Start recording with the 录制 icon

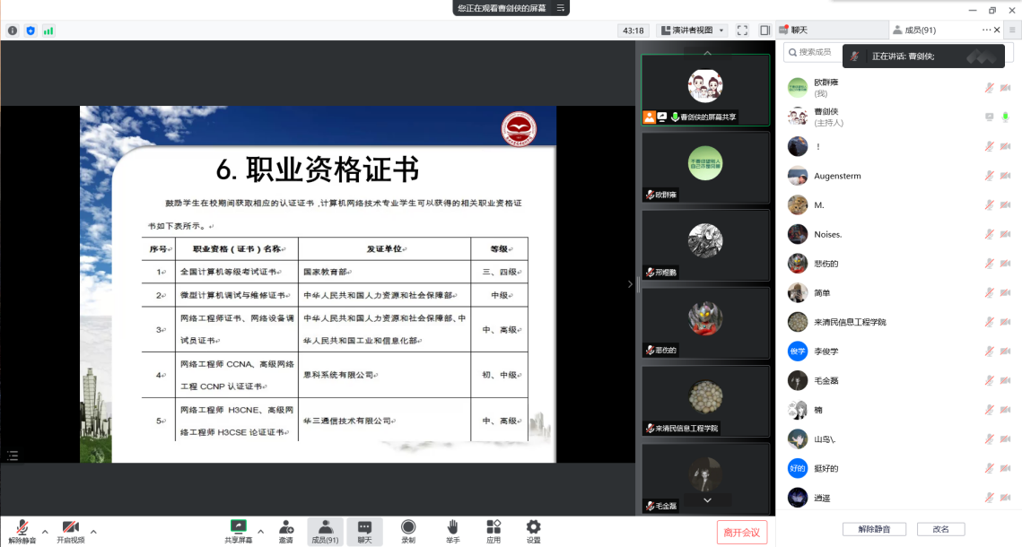pyautogui.click(x=408, y=527)
